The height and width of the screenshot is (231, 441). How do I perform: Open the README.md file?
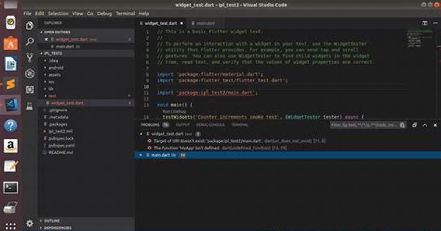point(60,152)
